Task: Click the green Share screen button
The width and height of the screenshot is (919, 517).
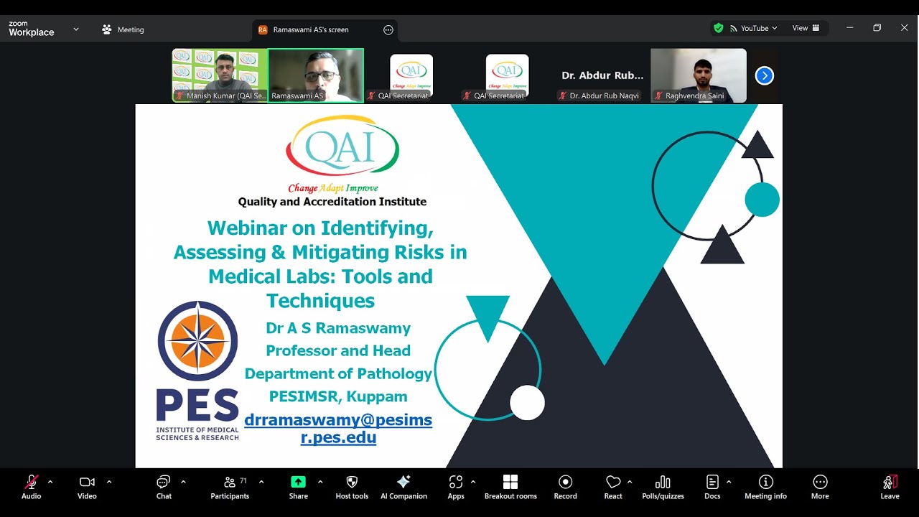Action: [x=298, y=487]
